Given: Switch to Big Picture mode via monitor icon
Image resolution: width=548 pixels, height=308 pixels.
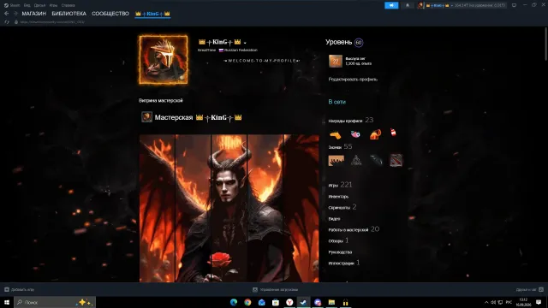Looking at the screenshot, I should pos(514,5).
